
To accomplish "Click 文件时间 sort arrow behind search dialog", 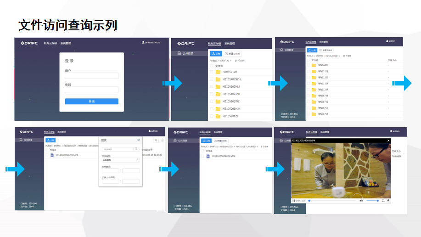I will pyautogui.click(x=151, y=150).
